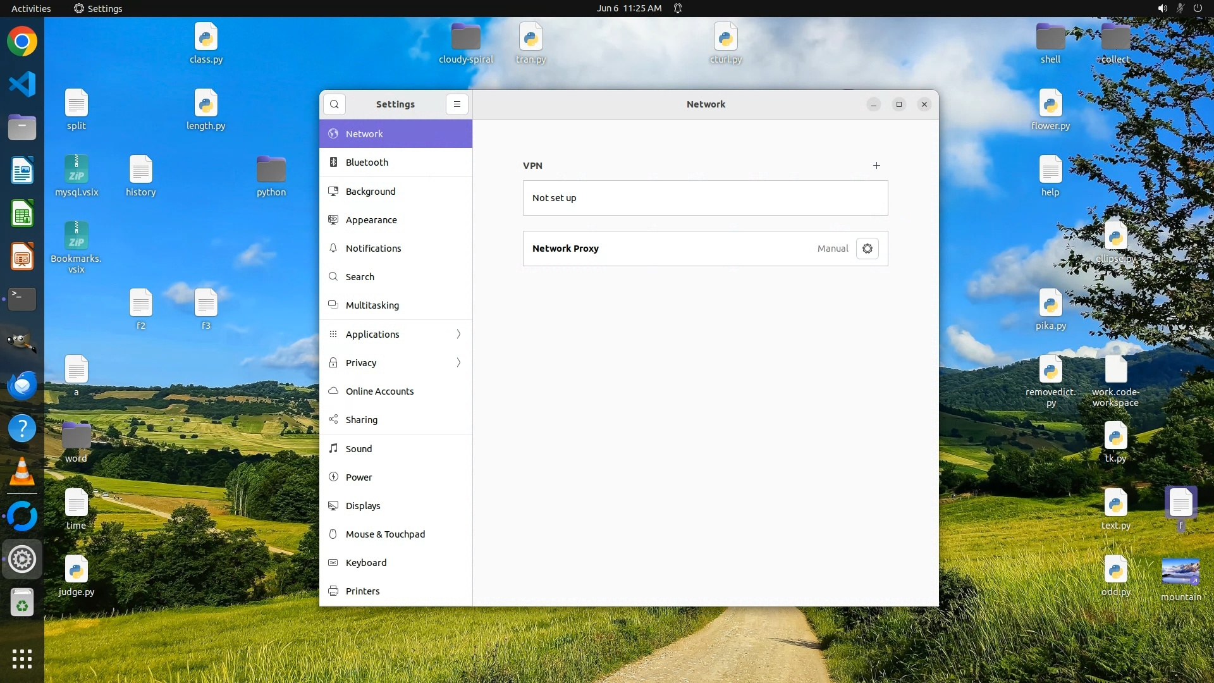Image resolution: width=1214 pixels, height=683 pixels.
Task: Select Mouse & Touchpad settings
Action: click(385, 534)
